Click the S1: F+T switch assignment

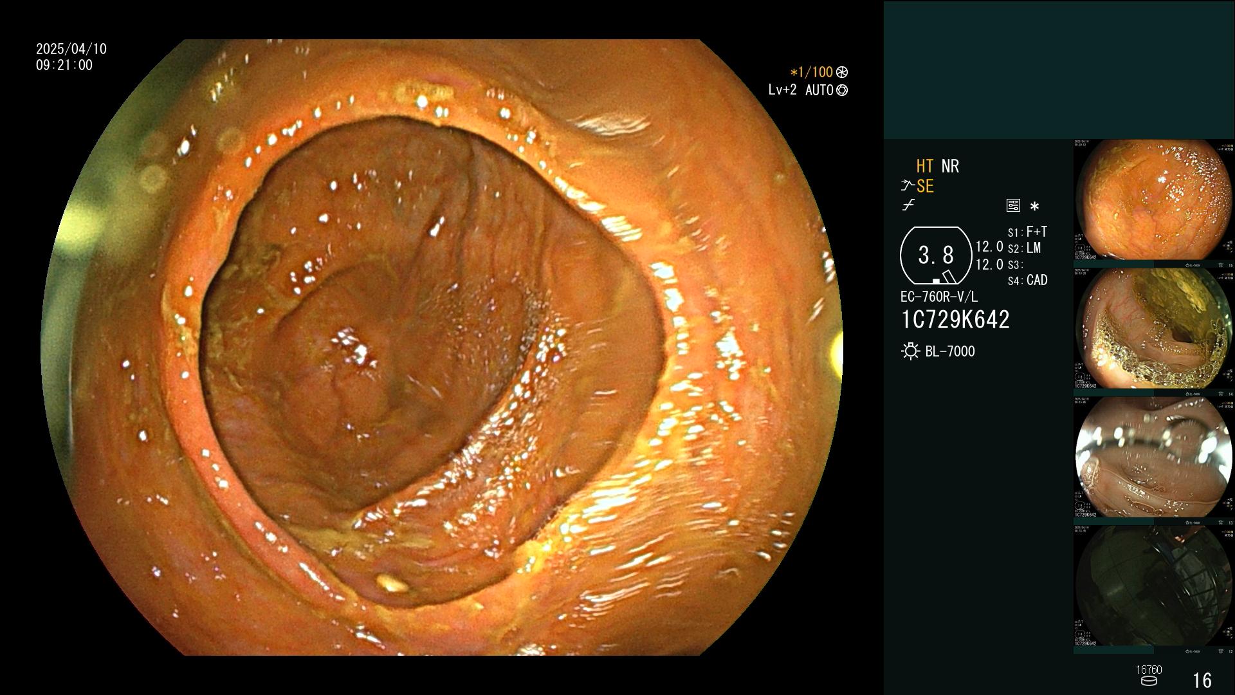click(1027, 232)
